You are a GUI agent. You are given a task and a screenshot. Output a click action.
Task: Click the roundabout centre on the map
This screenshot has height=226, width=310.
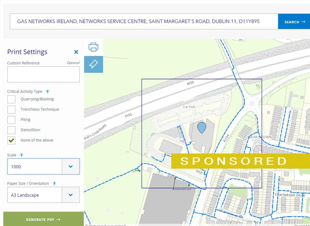pyautogui.click(x=251, y=103)
